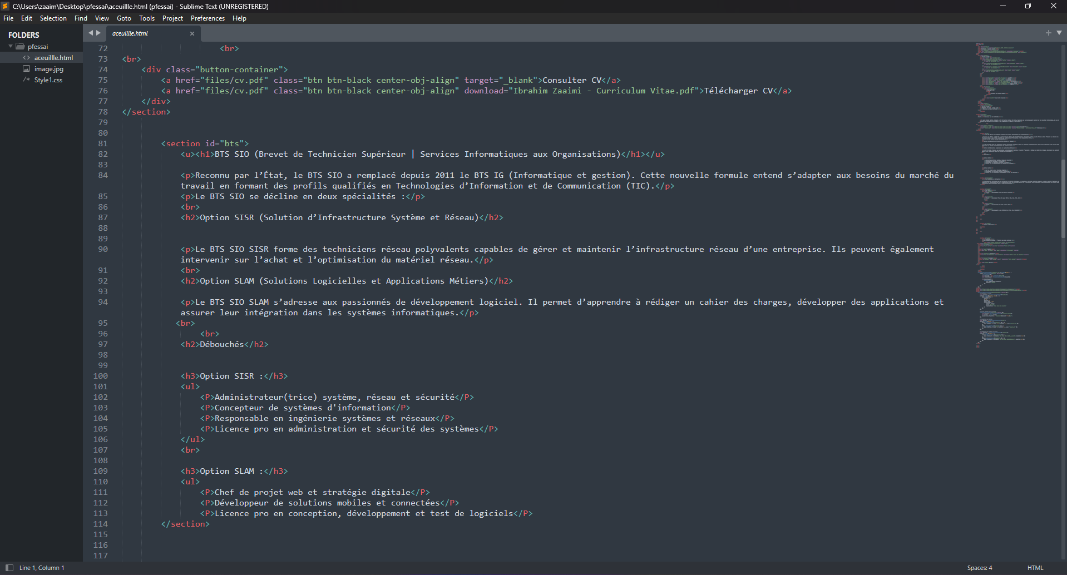Image resolution: width=1067 pixels, height=575 pixels.
Task: Click the minimap code overview
Action: [x=1001, y=195]
